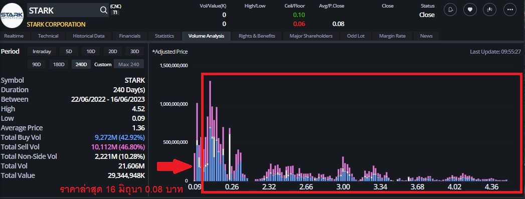
Task: Select the 180D period
Action: point(59,64)
